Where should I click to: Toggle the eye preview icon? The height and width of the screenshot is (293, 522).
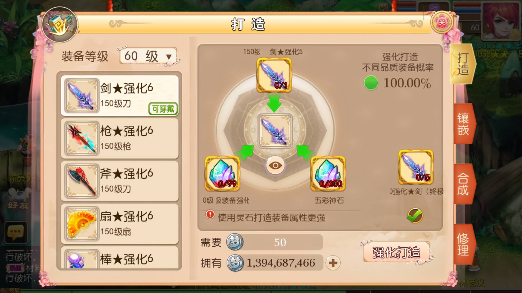[275, 165]
